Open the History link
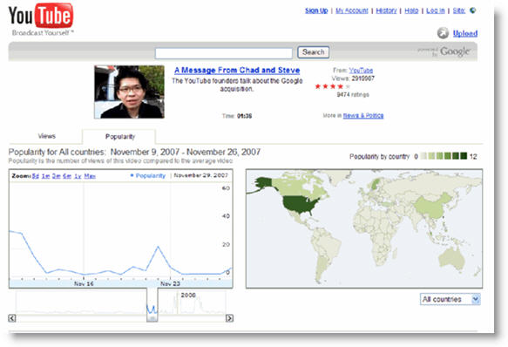Screen dimensions: 508x347 386,10
